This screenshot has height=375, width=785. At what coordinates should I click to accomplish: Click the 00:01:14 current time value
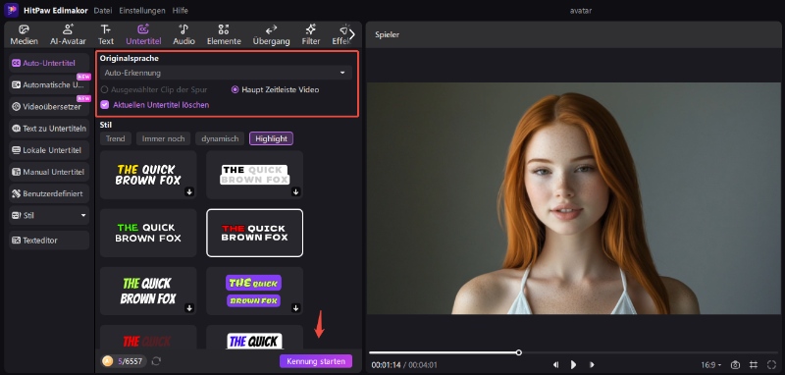[386, 365]
